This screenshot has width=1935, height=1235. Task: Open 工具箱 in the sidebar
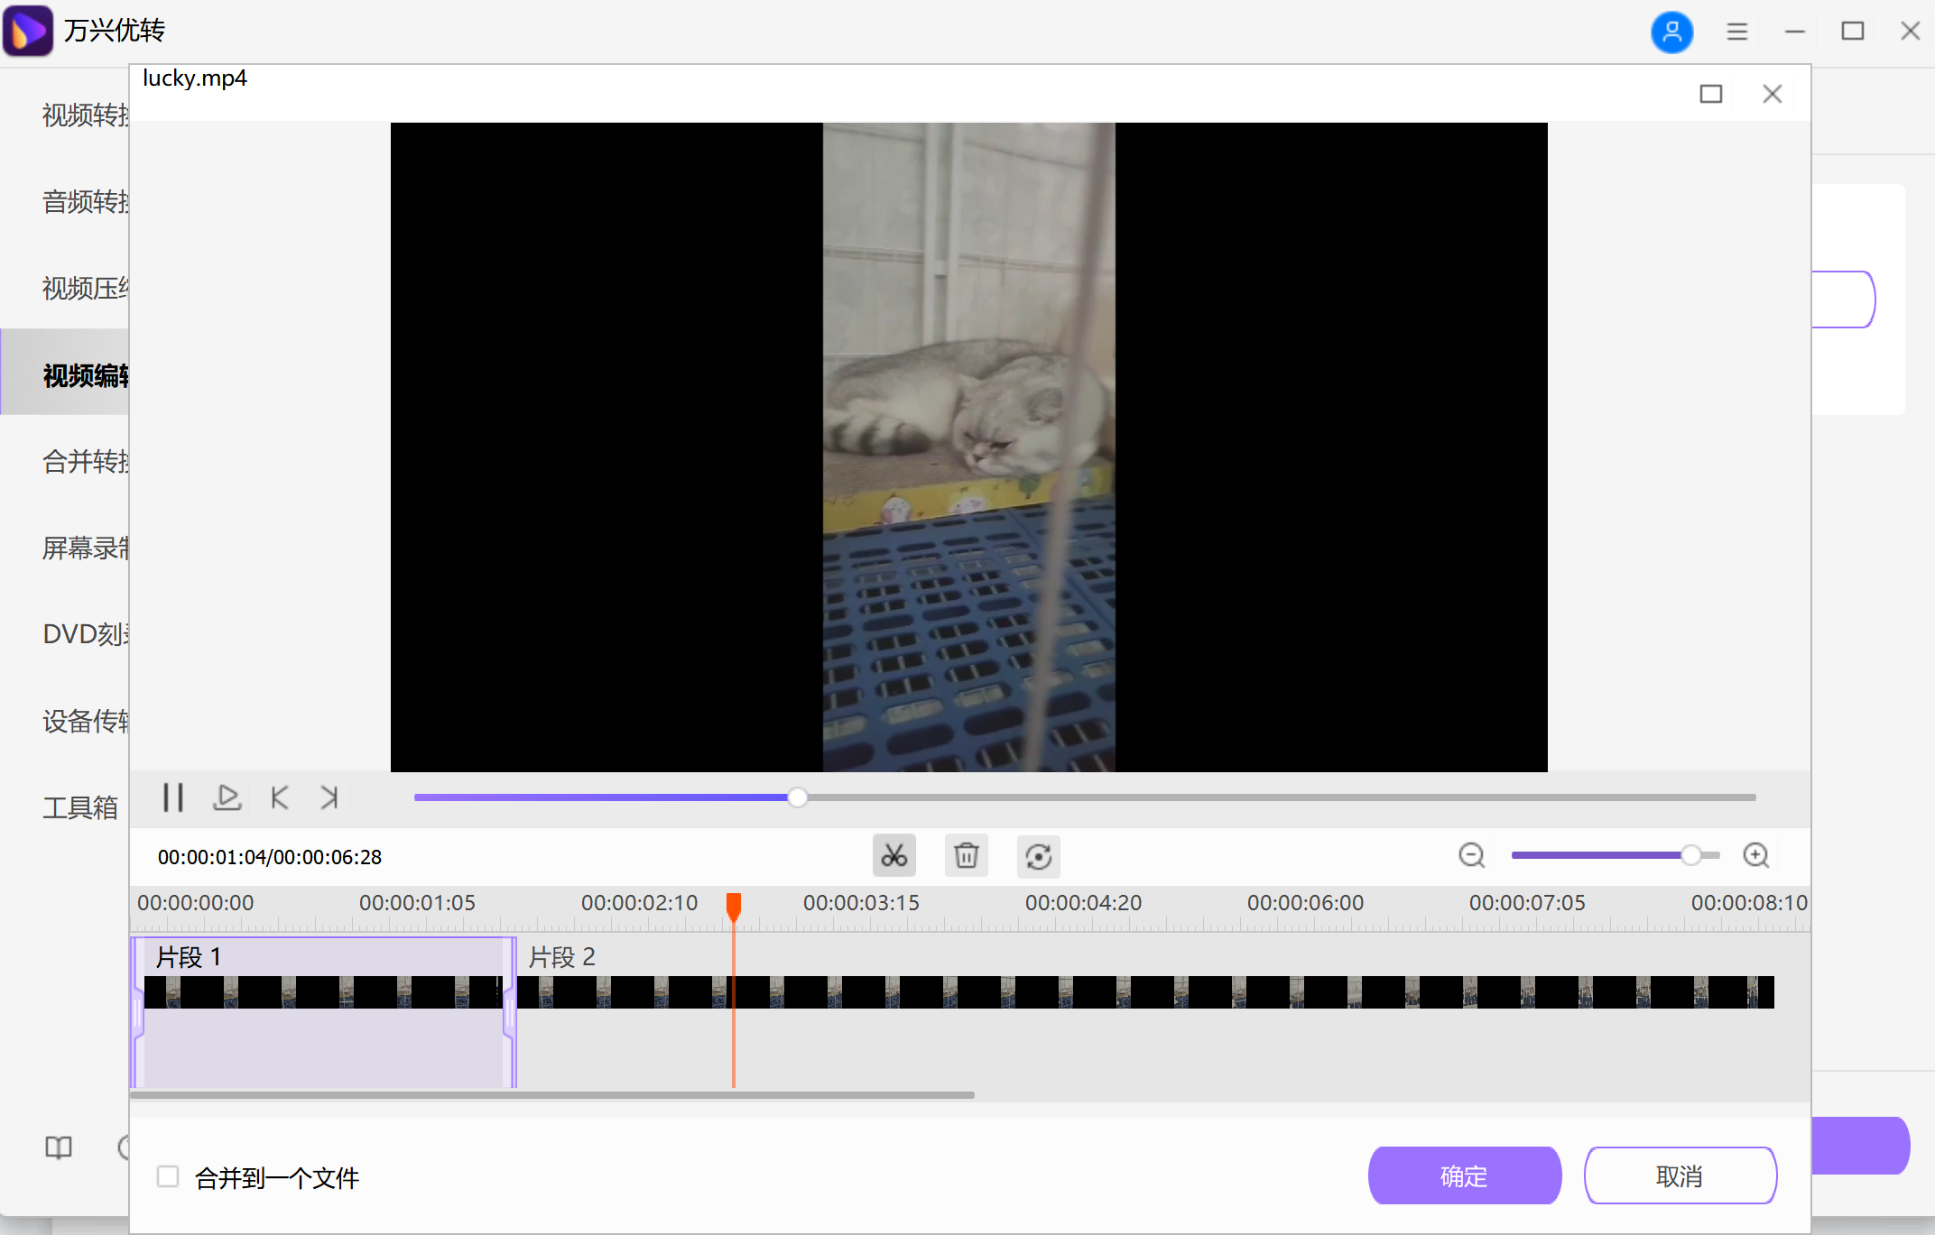pyautogui.click(x=80, y=807)
